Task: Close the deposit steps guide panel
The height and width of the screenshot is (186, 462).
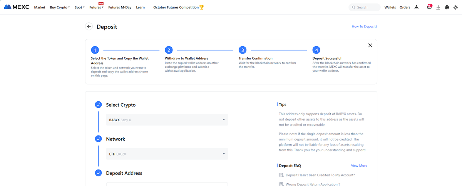Action: pos(370,45)
